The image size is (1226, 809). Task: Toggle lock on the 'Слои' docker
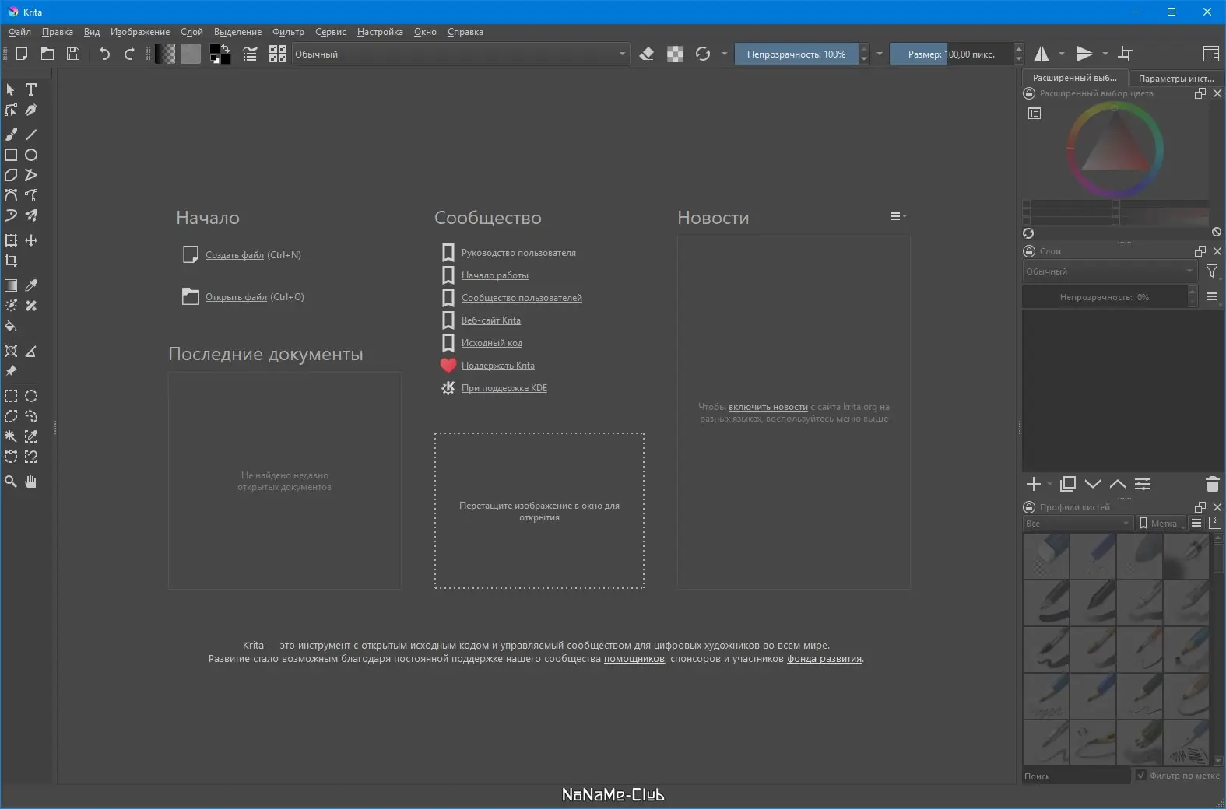1029,251
